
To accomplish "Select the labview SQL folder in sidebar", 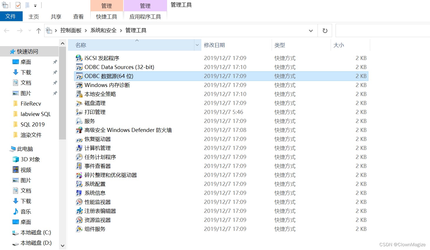I will (x=36, y=114).
